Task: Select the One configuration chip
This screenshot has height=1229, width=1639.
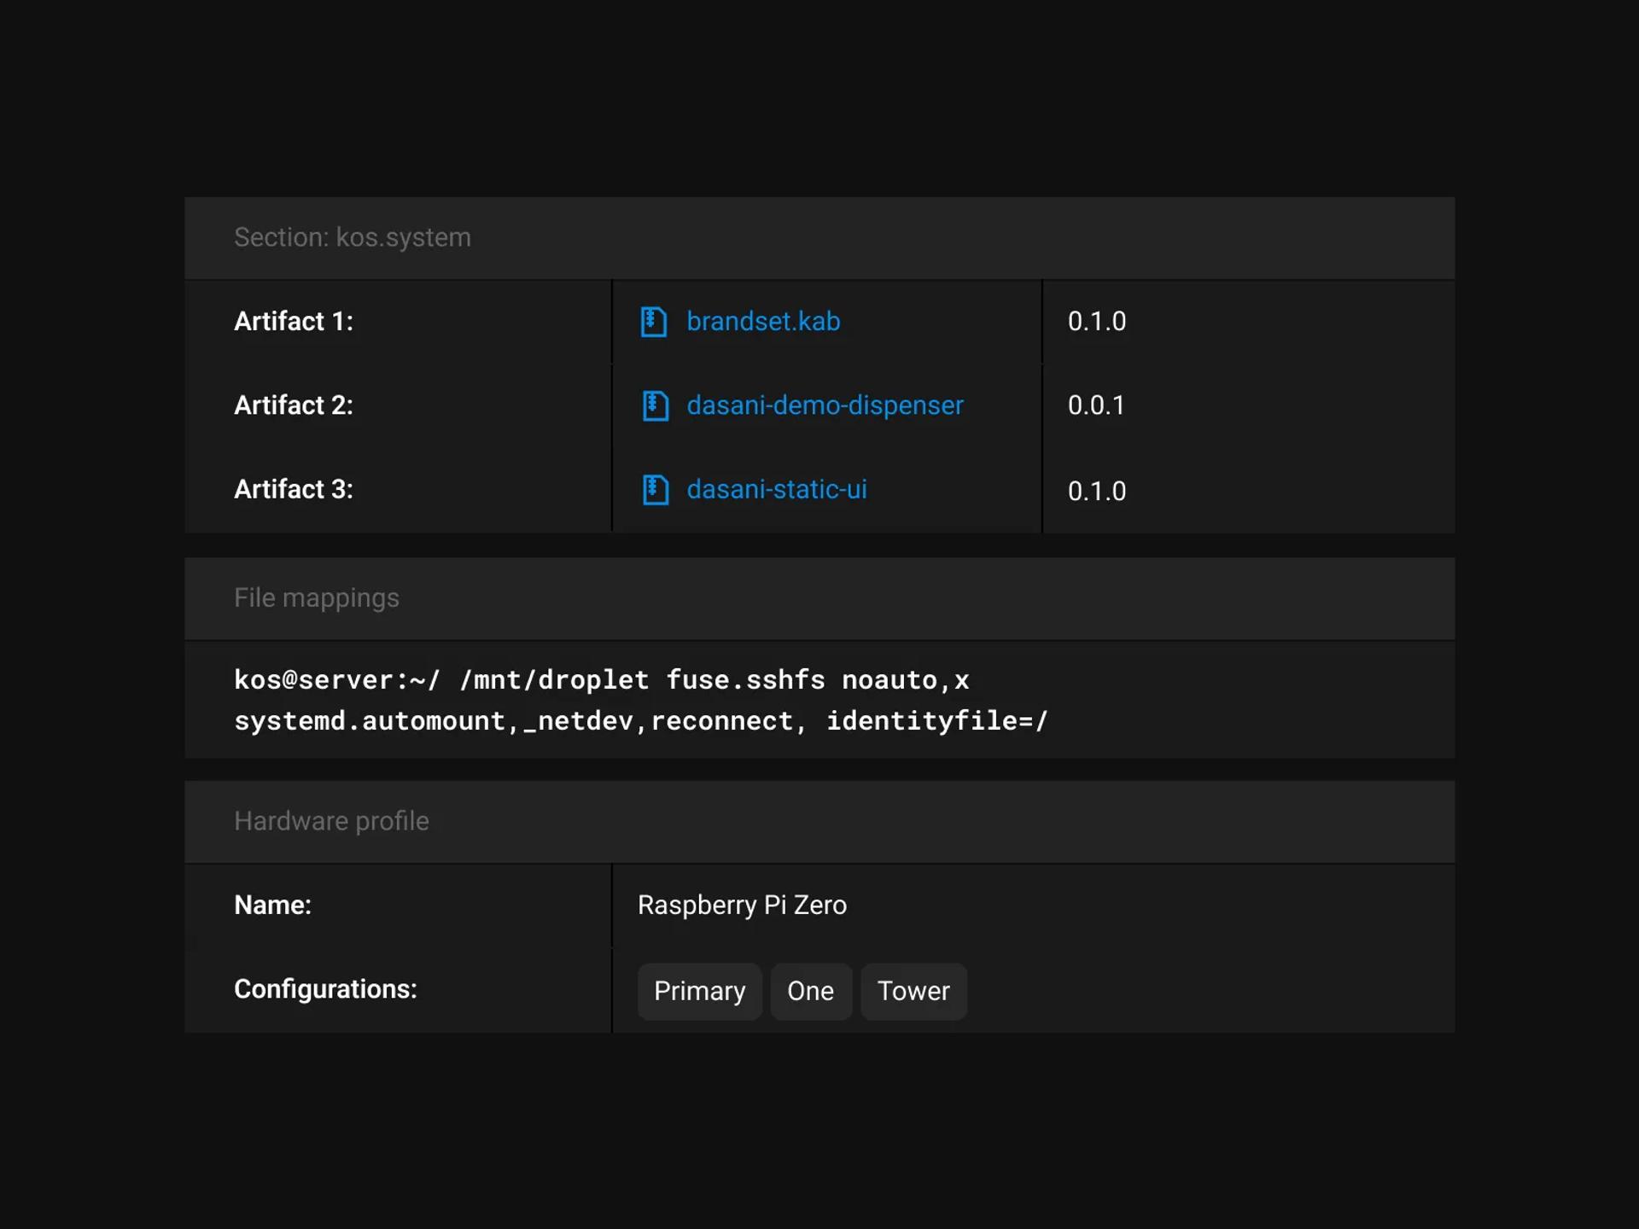Action: click(x=811, y=991)
